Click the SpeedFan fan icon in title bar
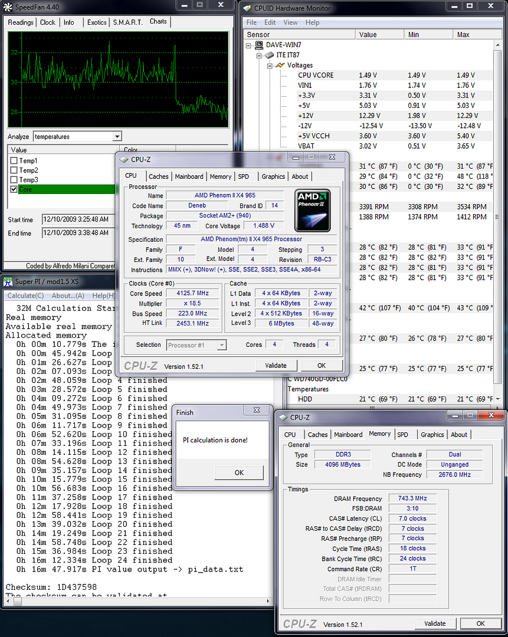The width and height of the screenshot is (508, 637). [x=8, y=7]
